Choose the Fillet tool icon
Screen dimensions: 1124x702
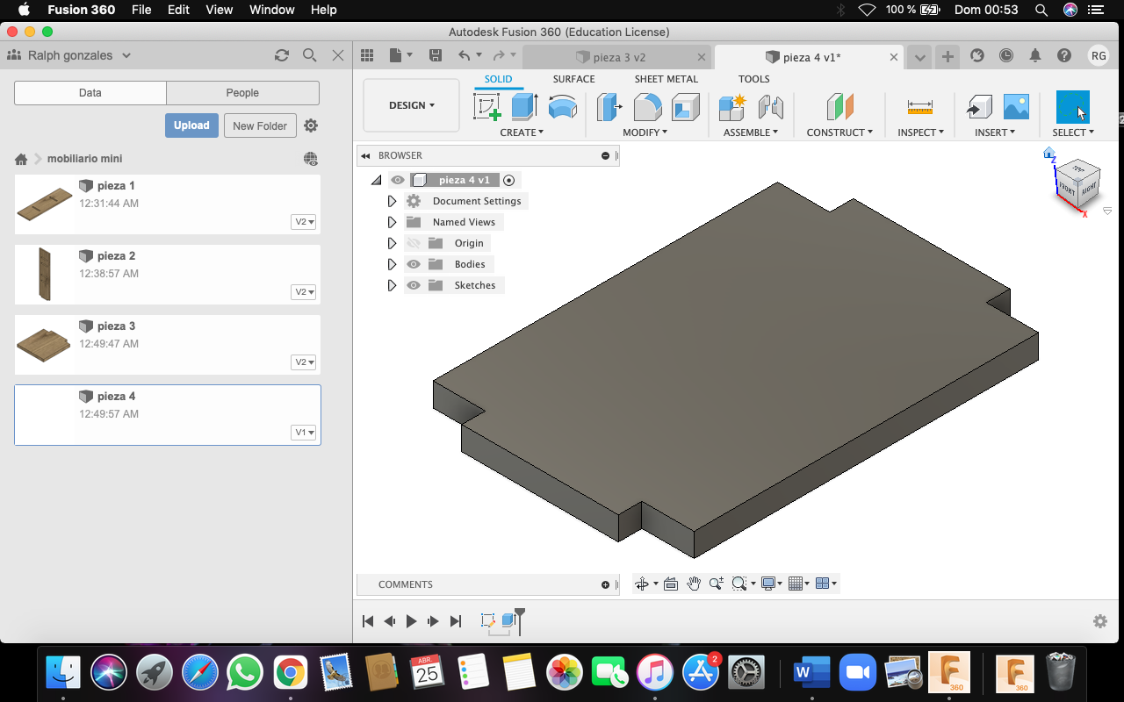pyautogui.click(x=647, y=107)
